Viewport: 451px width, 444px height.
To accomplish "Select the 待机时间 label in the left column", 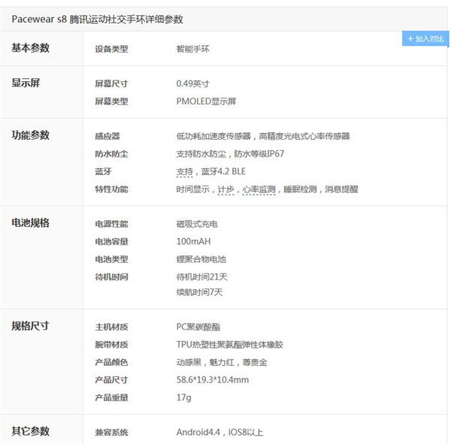I will coord(111,277).
